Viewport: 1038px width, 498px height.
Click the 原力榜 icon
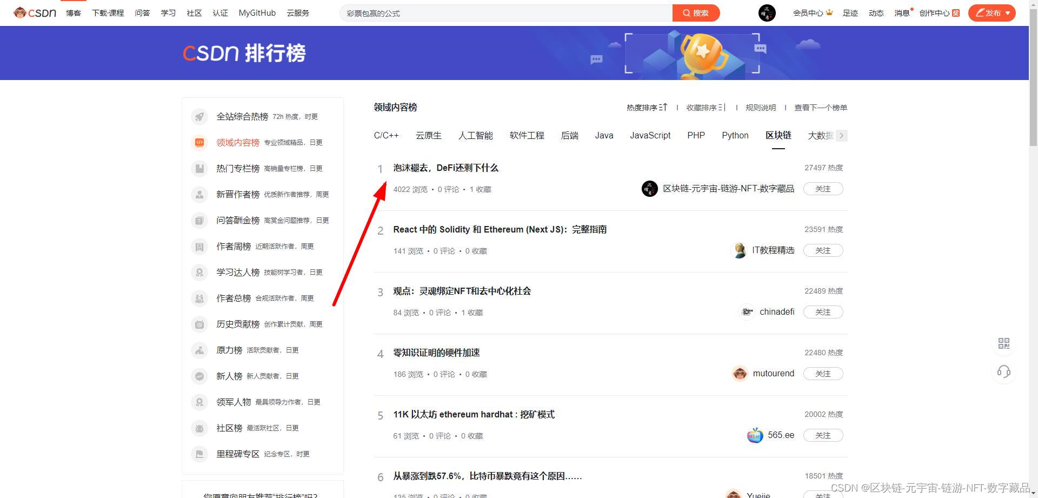(199, 350)
